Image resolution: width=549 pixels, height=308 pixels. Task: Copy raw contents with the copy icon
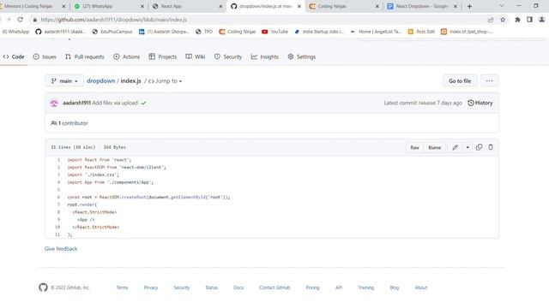click(x=479, y=147)
